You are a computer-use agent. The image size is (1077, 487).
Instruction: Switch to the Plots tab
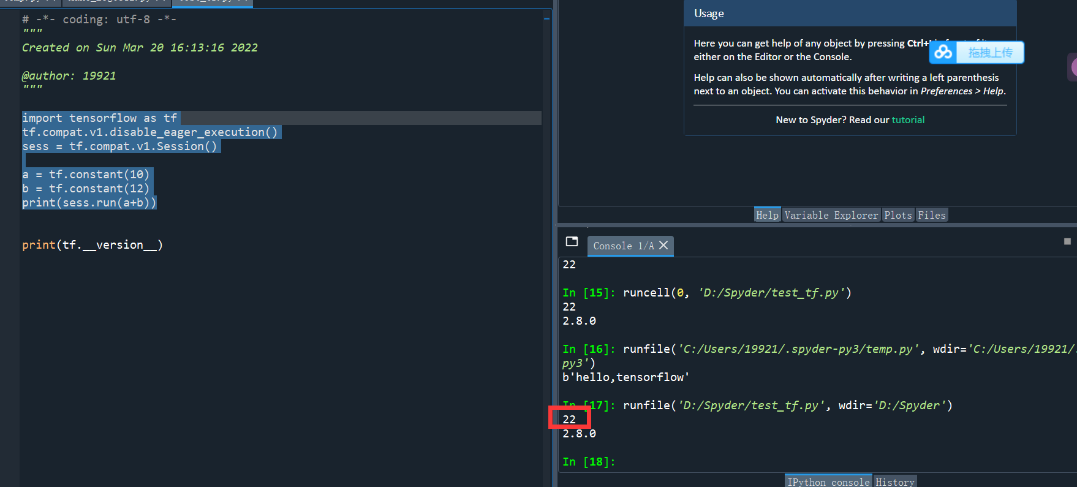pyautogui.click(x=898, y=215)
